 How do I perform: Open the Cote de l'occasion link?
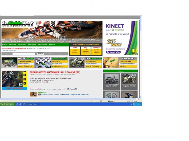pos(93,66)
